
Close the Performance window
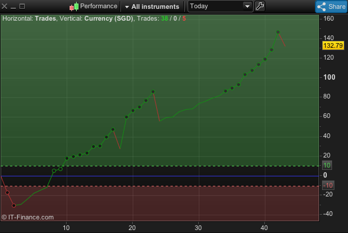[4, 6]
